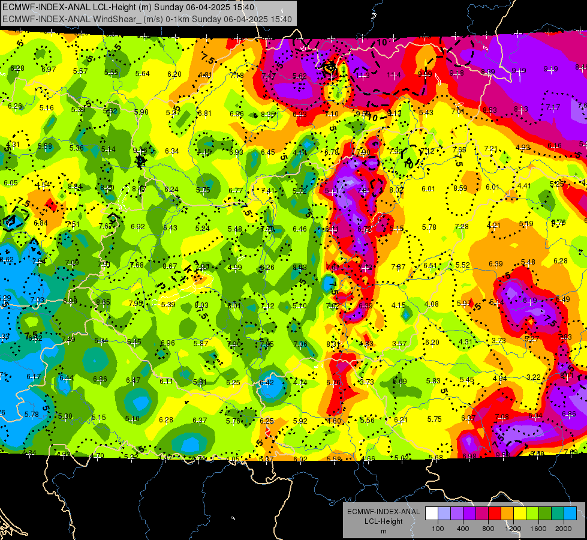The width and height of the screenshot is (587, 540).
Task: Click the grid value 6.77
Action: (x=236, y=190)
